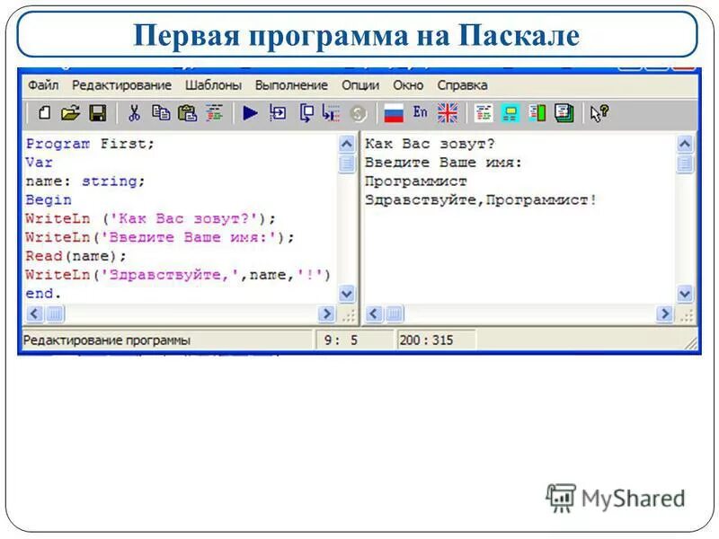Save program with the floppy disk icon
Viewport: 719px width, 539px height.
click(x=98, y=113)
